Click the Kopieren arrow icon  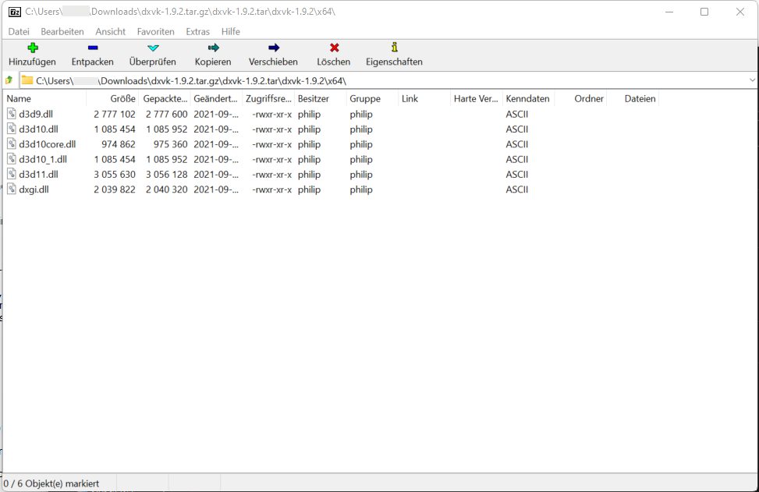213,48
